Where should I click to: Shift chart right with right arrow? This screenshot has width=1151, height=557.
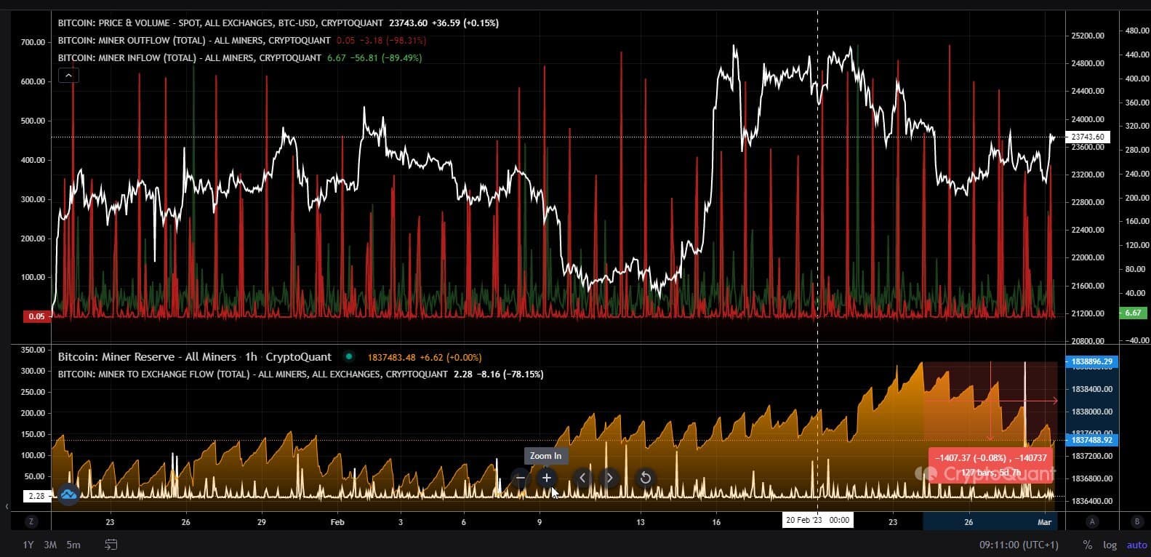coord(609,478)
